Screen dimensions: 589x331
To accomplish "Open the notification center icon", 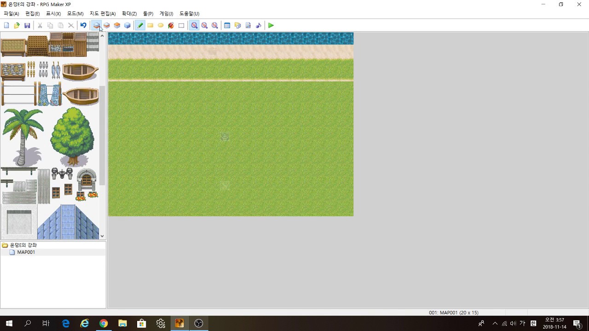I will click(577, 323).
